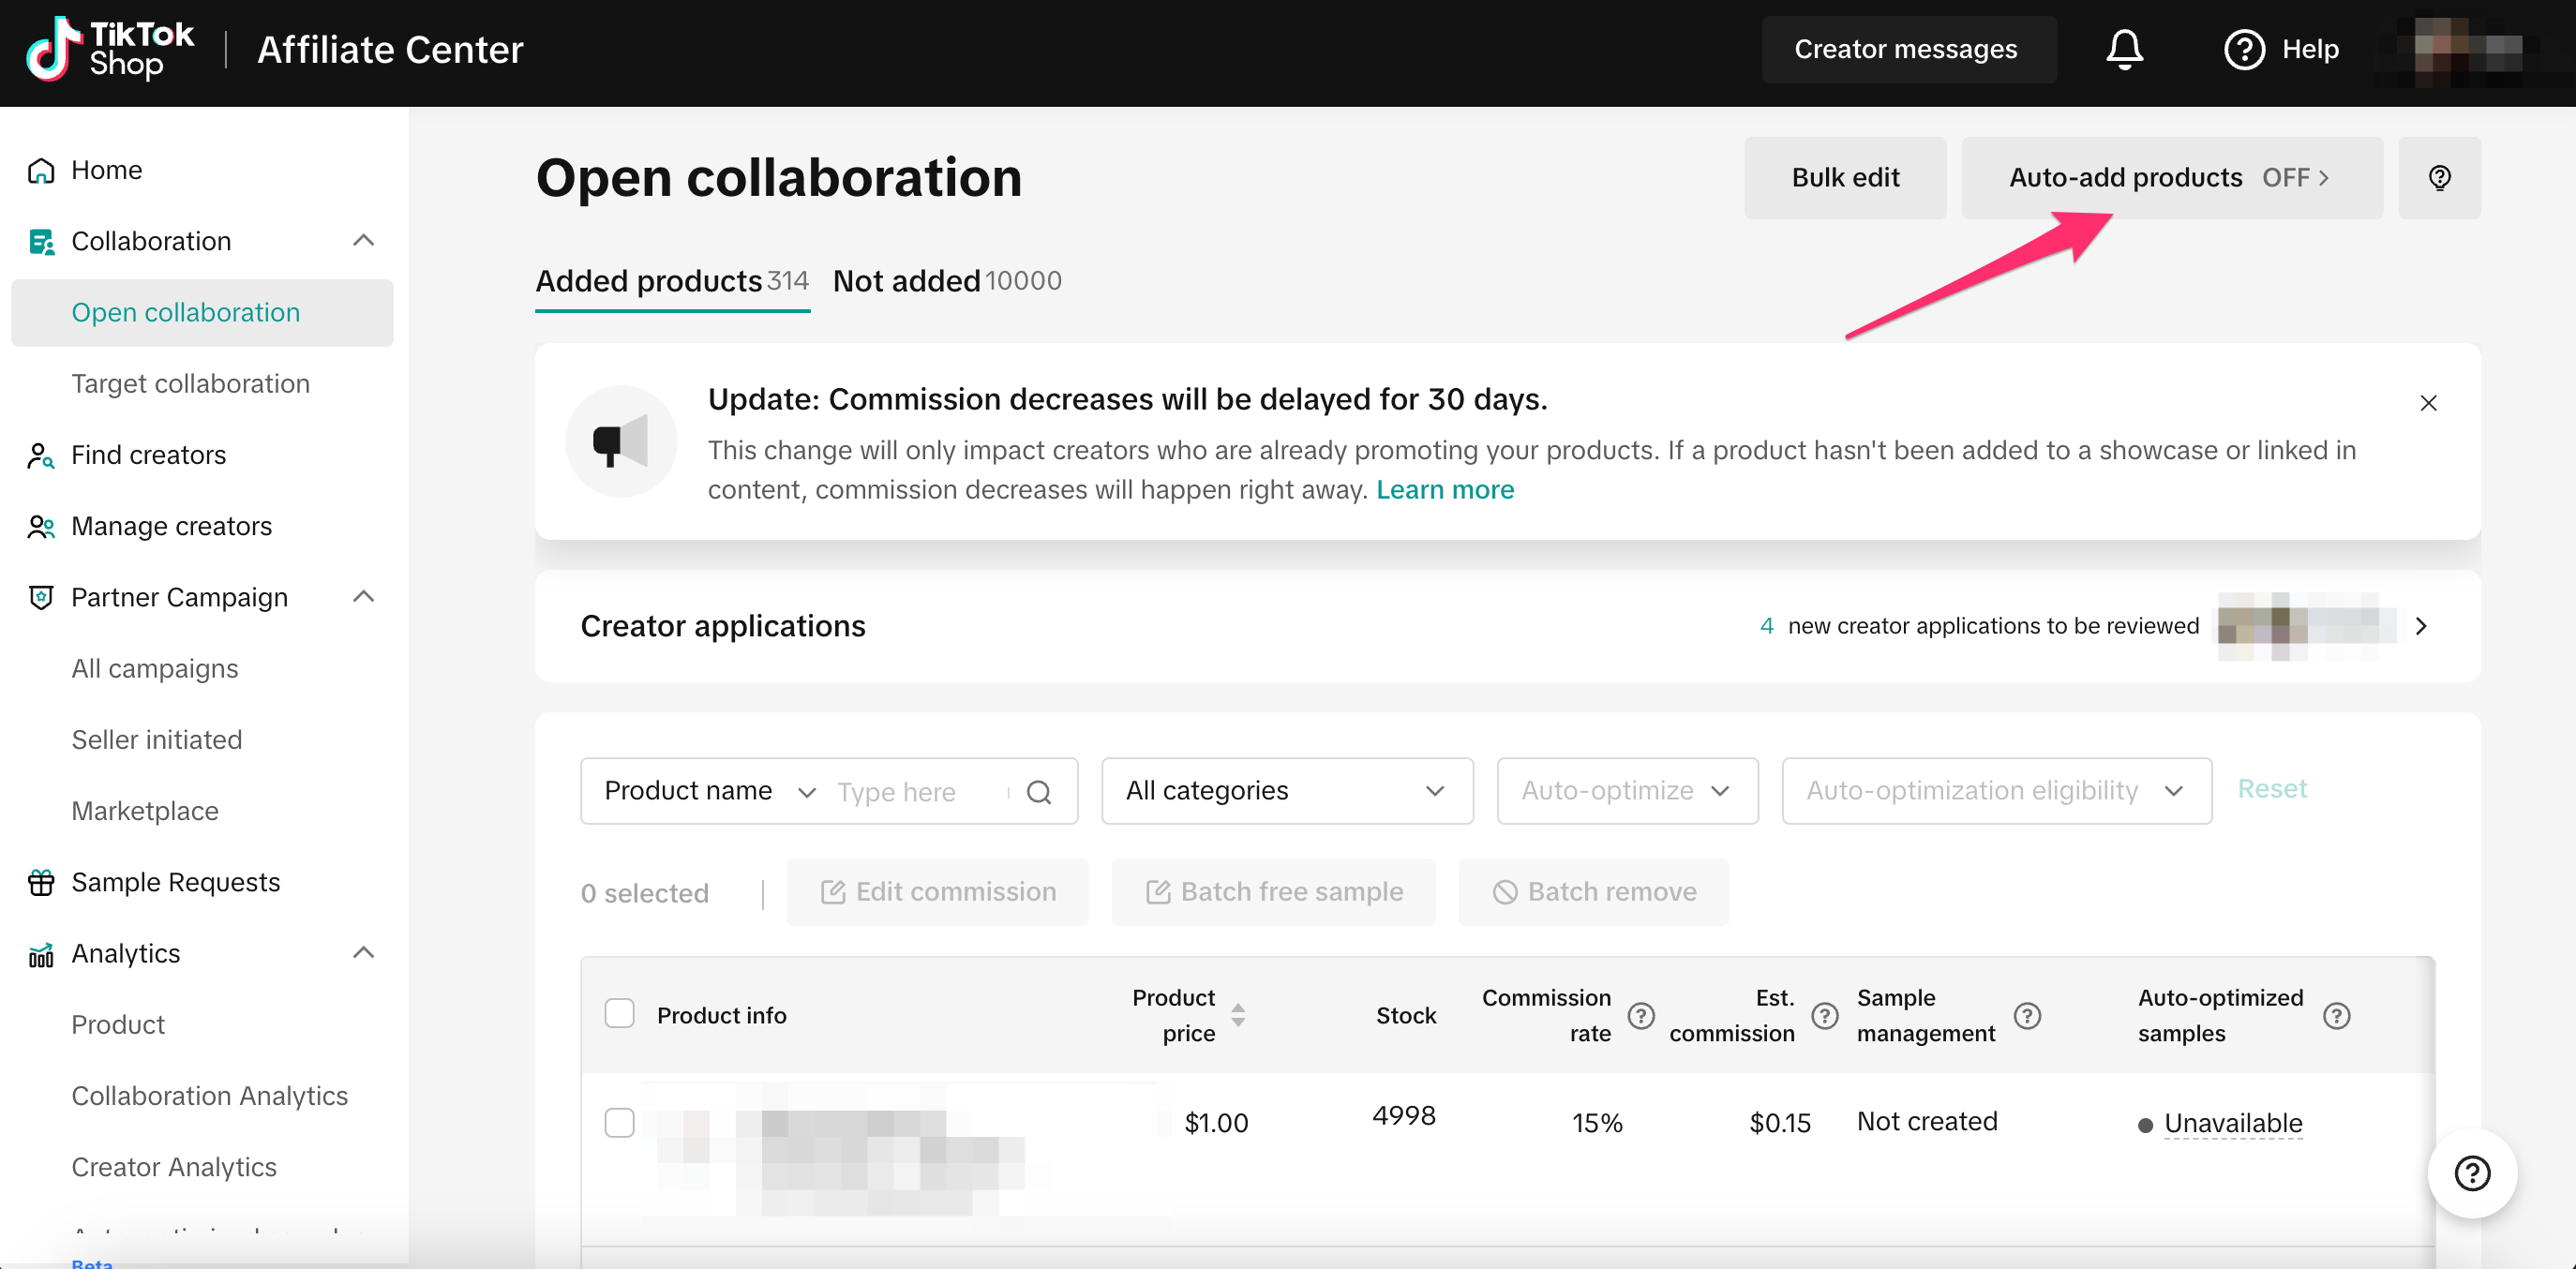Click the notification bell icon
Screen dimensions: 2576x1269
coord(2124,48)
